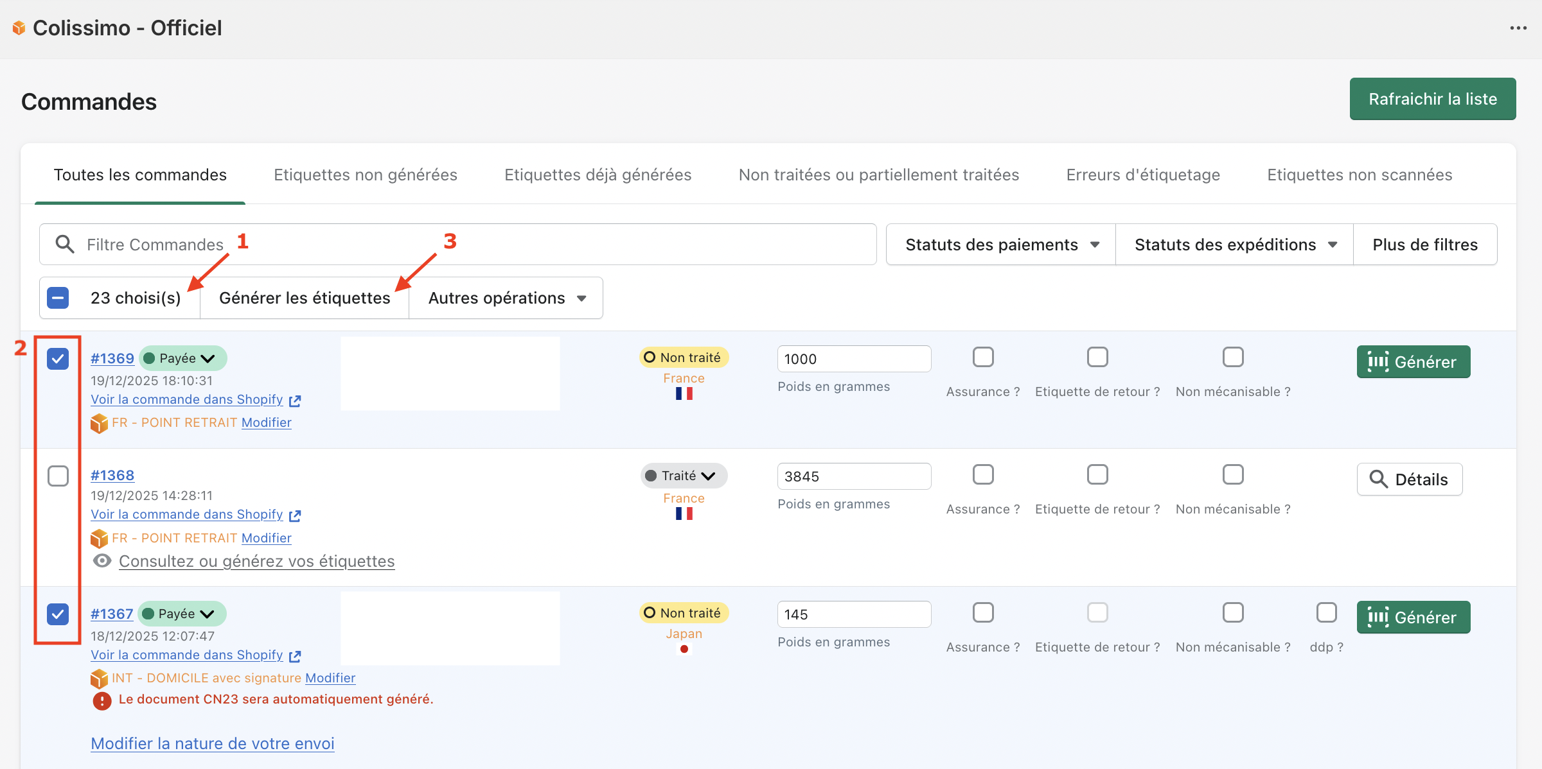Viewport: 1542px width, 769px height.
Task: Expand Autres opérations dropdown
Action: tap(506, 298)
